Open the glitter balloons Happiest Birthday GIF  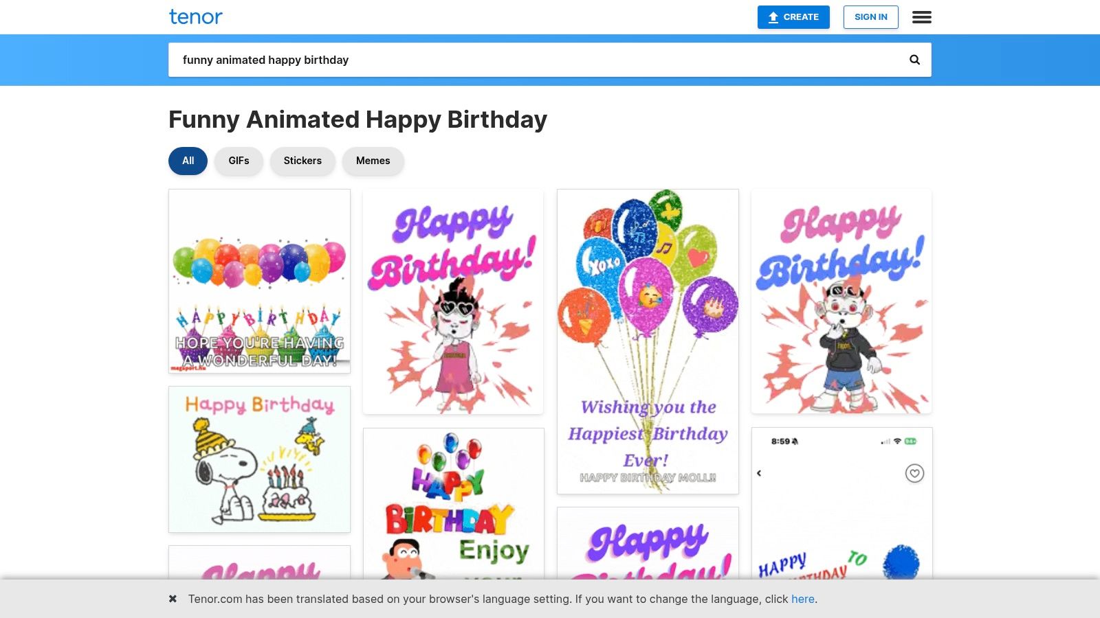click(648, 341)
